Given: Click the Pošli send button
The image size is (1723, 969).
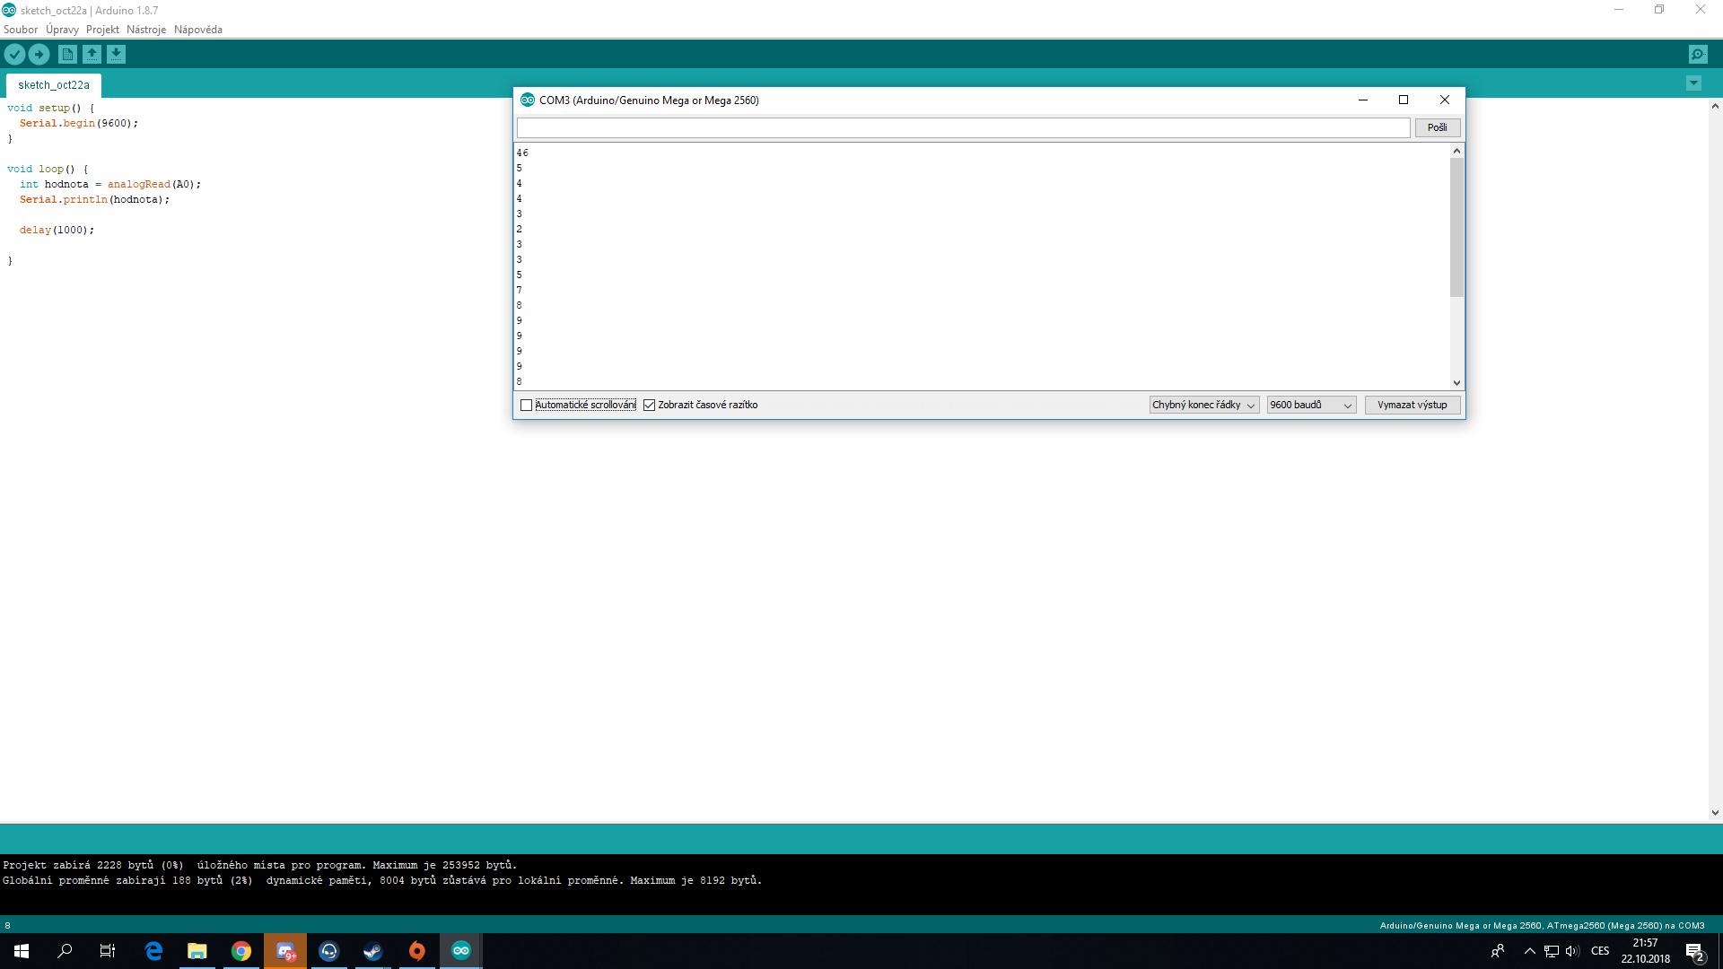Looking at the screenshot, I should 1437,127.
